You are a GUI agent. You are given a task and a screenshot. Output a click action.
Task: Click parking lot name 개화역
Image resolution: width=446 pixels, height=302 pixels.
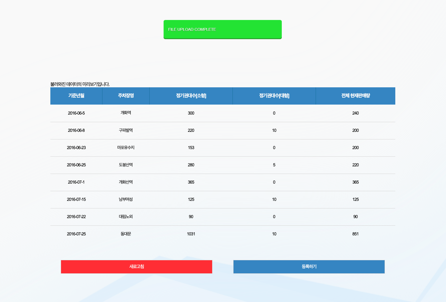(126, 113)
